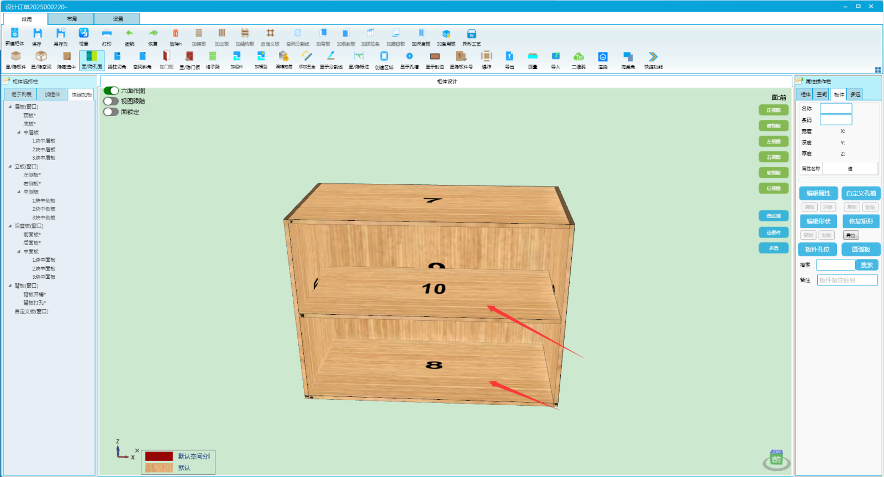Click the 俯视图 top view button

[x=773, y=126]
